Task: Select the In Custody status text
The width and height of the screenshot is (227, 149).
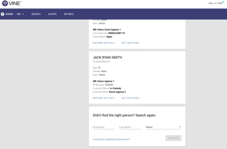Action: click(115, 88)
